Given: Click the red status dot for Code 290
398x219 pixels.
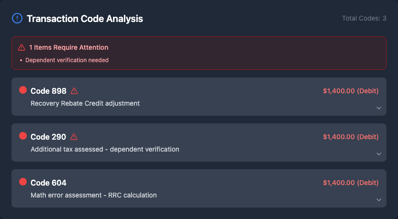Looking at the screenshot, I should point(22,136).
